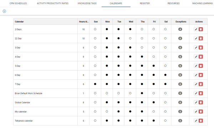
Task: Toggle Monday for My calendar
Action: click(107, 111)
